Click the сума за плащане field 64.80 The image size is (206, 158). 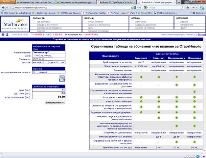(49, 97)
